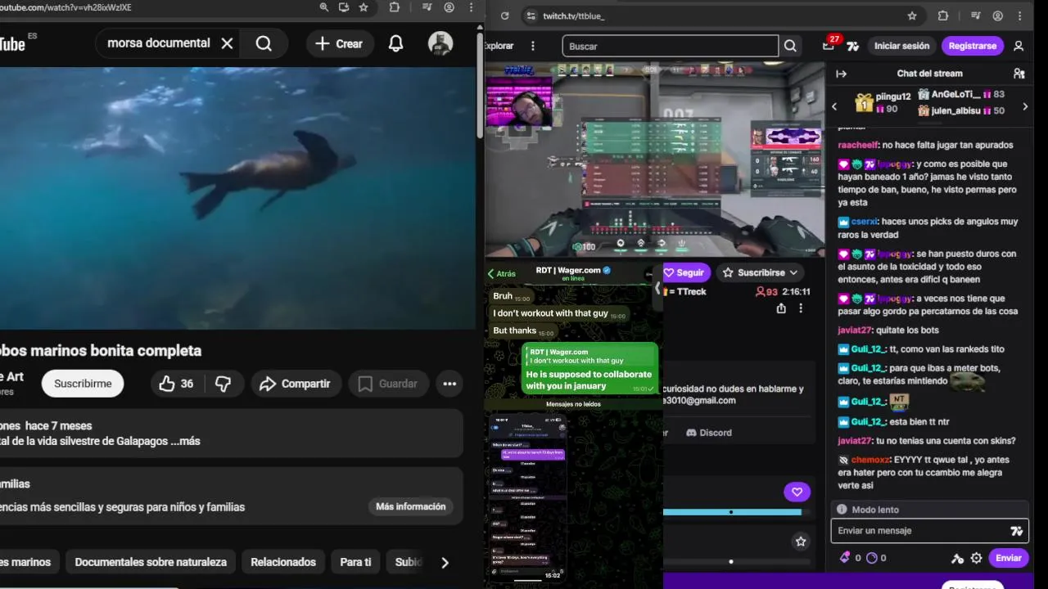Click the twitch.tv/ttblue_ address bar
Screen dimensions: 1048x589
573,16
